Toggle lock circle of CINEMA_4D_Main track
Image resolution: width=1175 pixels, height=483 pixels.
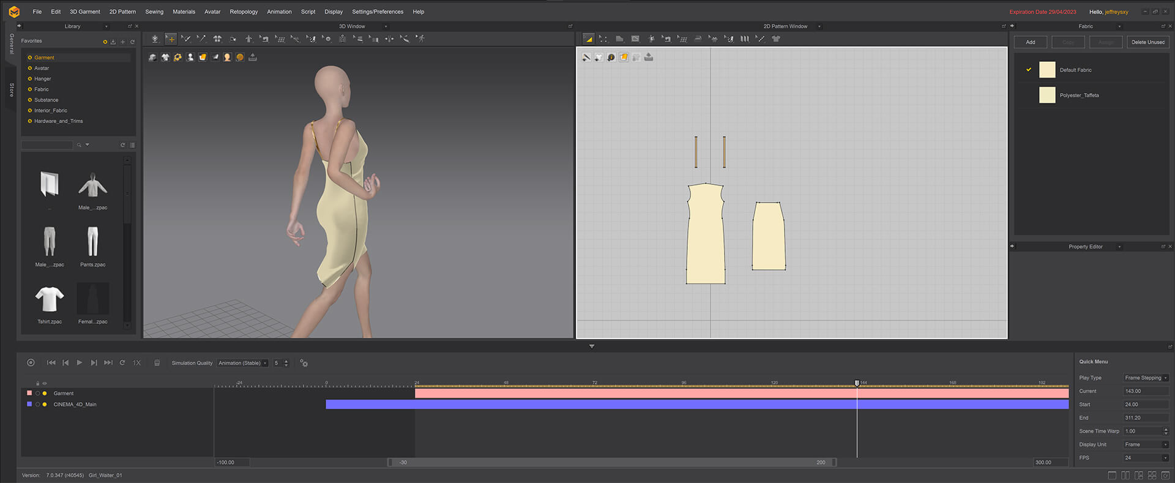(x=37, y=404)
